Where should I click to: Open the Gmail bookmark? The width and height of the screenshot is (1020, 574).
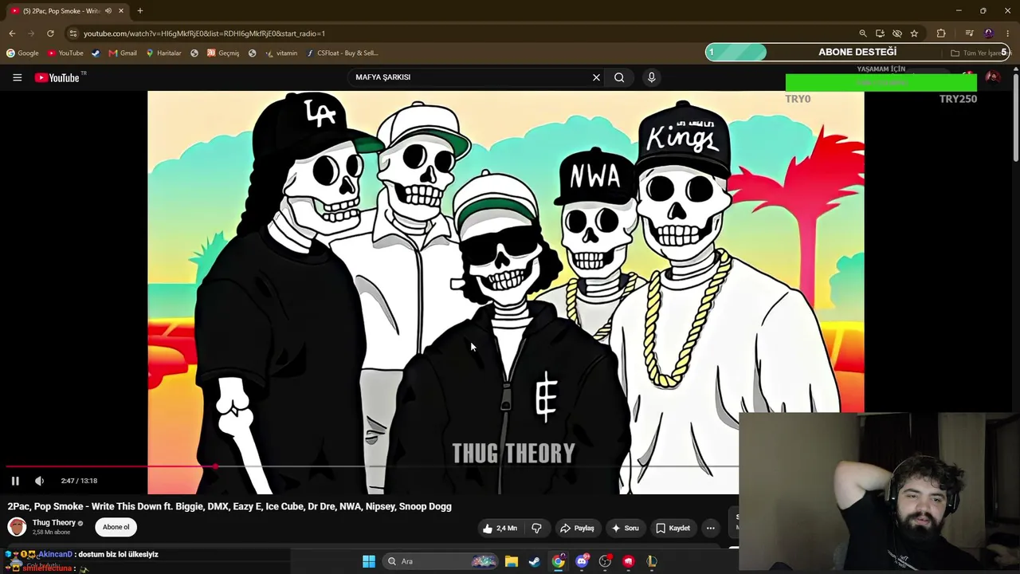[x=123, y=53]
